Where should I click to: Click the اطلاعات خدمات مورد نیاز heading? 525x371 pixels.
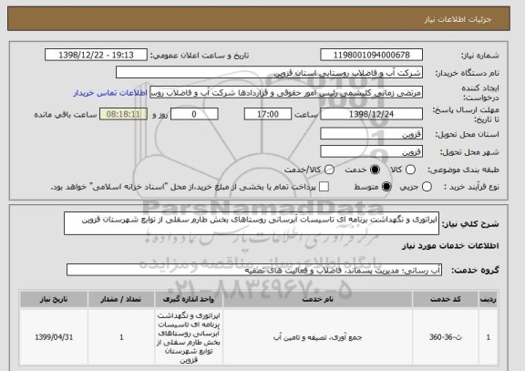[x=450, y=246]
